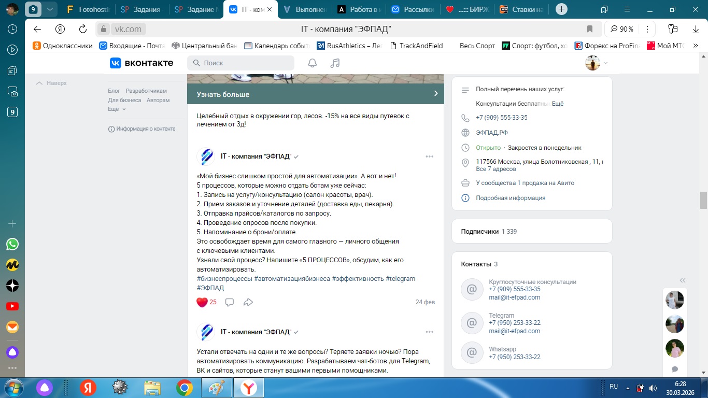The width and height of the screenshot is (708, 398).
Task: Open browser three-dot menu beside zoom
Action: click(x=647, y=29)
